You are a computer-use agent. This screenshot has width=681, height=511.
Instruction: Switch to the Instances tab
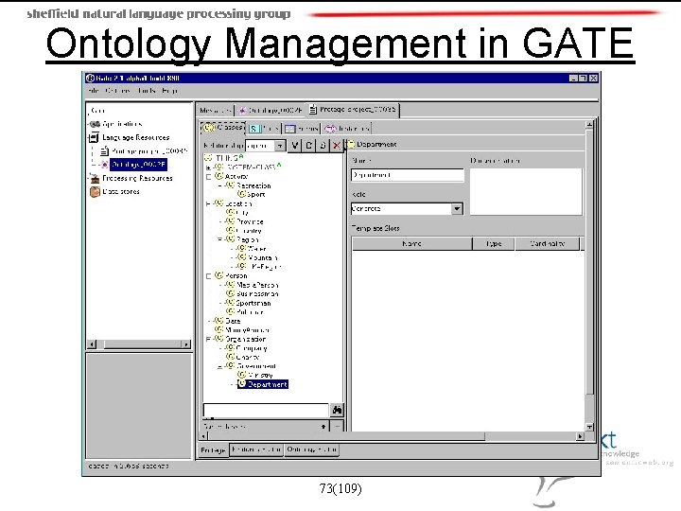pyautogui.click(x=347, y=129)
